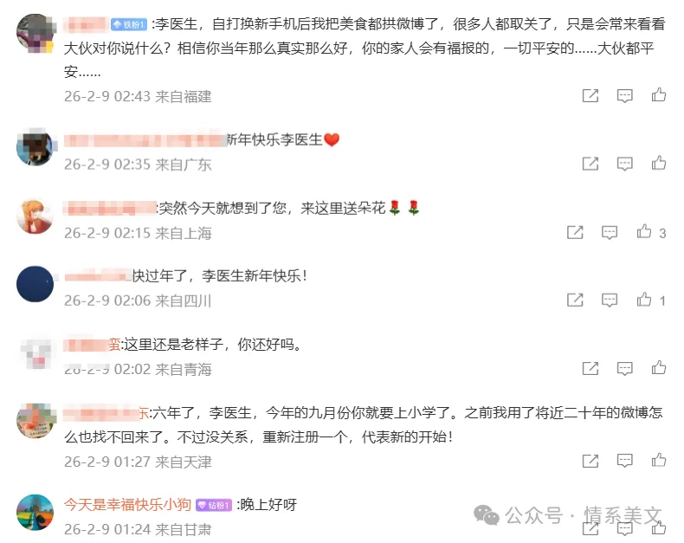684x543 pixels.
Task: Repost the 福建 comment at 02:43
Action: click(590, 95)
